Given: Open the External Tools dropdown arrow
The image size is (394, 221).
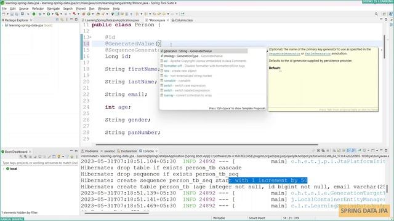Looking at the screenshot, I should pos(61,14).
